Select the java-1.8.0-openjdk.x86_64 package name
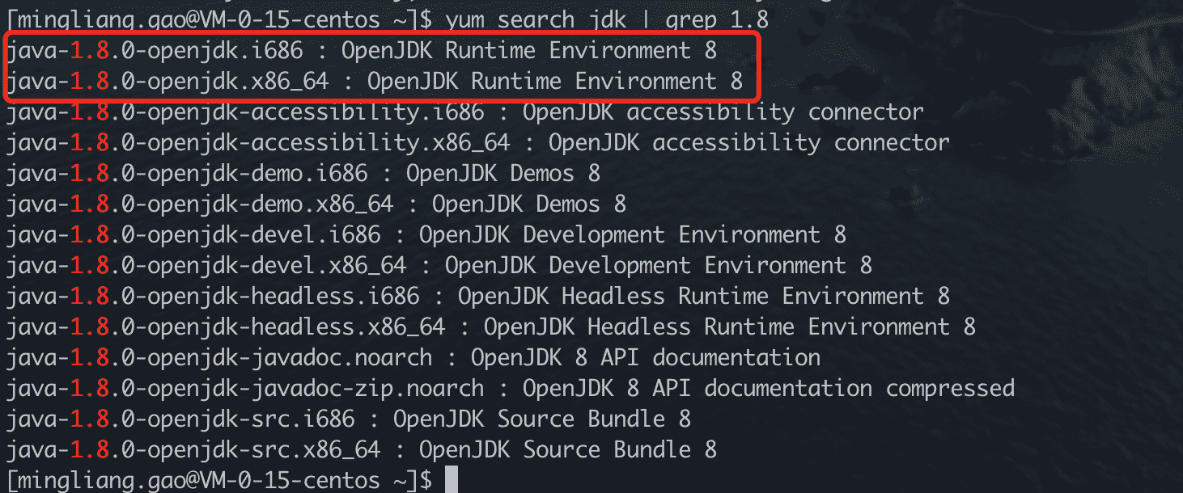 pos(167,82)
